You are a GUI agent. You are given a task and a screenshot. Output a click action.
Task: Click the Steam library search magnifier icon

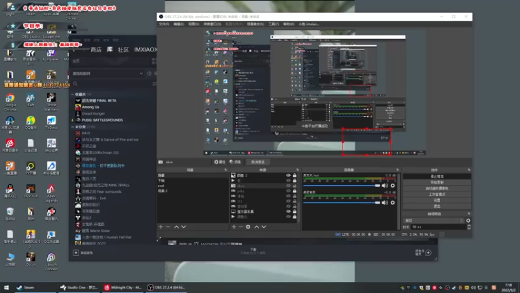75,84
